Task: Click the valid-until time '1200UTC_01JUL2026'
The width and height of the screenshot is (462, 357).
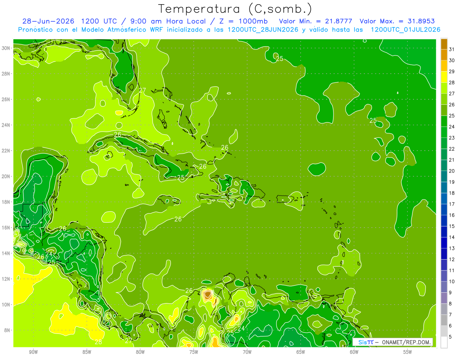Action: [x=405, y=30]
